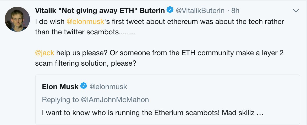Open the tweet options chevron menu
This screenshot has width=307, height=125.
(296, 11)
